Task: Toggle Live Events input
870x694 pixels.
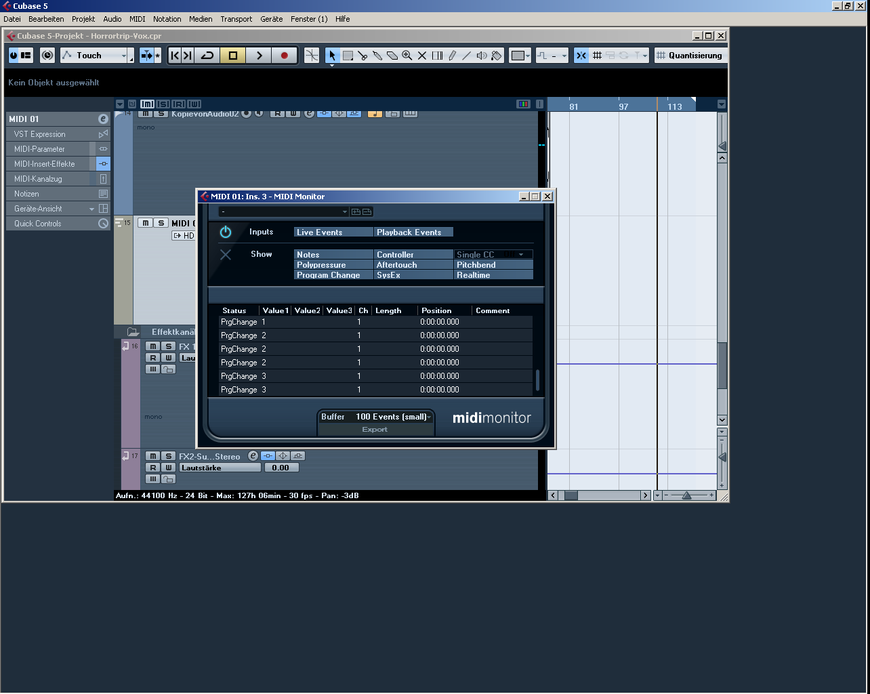Action: click(x=334, y=232)
